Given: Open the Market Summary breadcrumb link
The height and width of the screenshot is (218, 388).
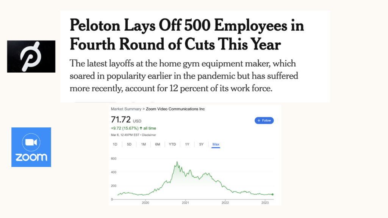Looking at the screenshot, I should click(x=126, y=109).
